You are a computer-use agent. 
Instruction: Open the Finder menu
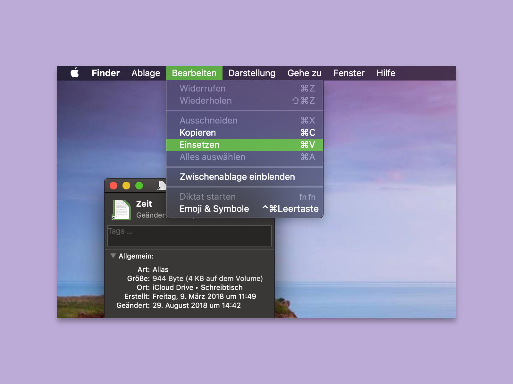click(105, 73)
